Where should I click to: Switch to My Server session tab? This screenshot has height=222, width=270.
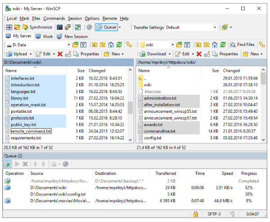(x=18, y=36)
